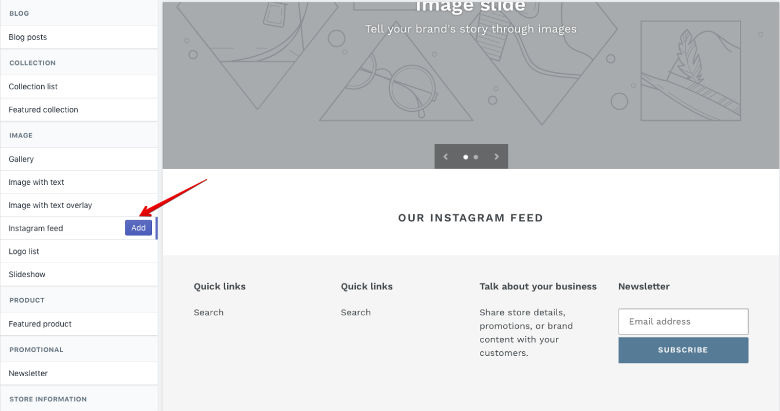
Task: Subscribe to the newsletter
Action: (683, 350)
